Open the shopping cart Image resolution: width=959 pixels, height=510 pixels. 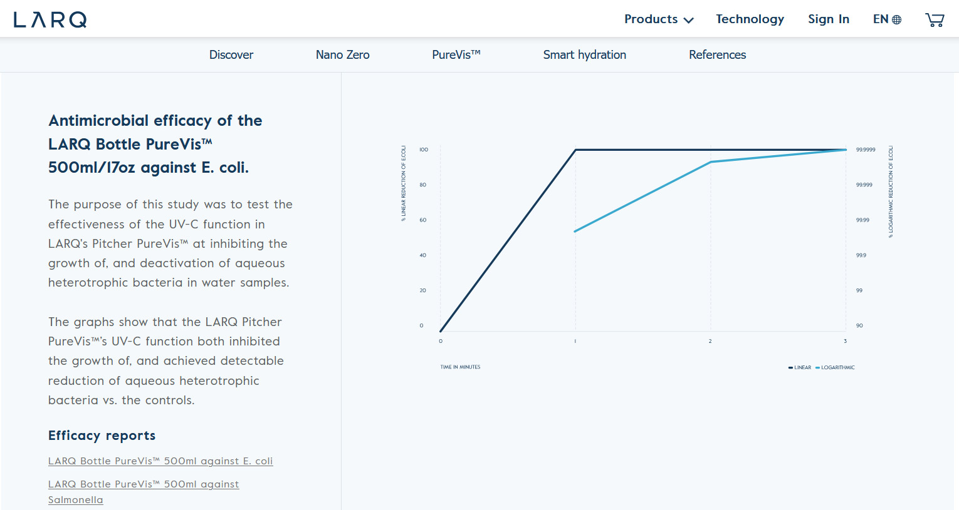point(935,19)
